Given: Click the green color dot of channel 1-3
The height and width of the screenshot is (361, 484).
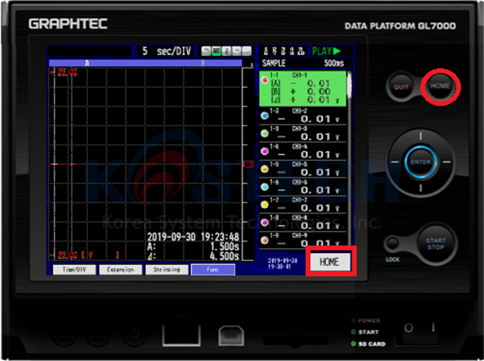Looking at the screenshot, I should [264, 133].
